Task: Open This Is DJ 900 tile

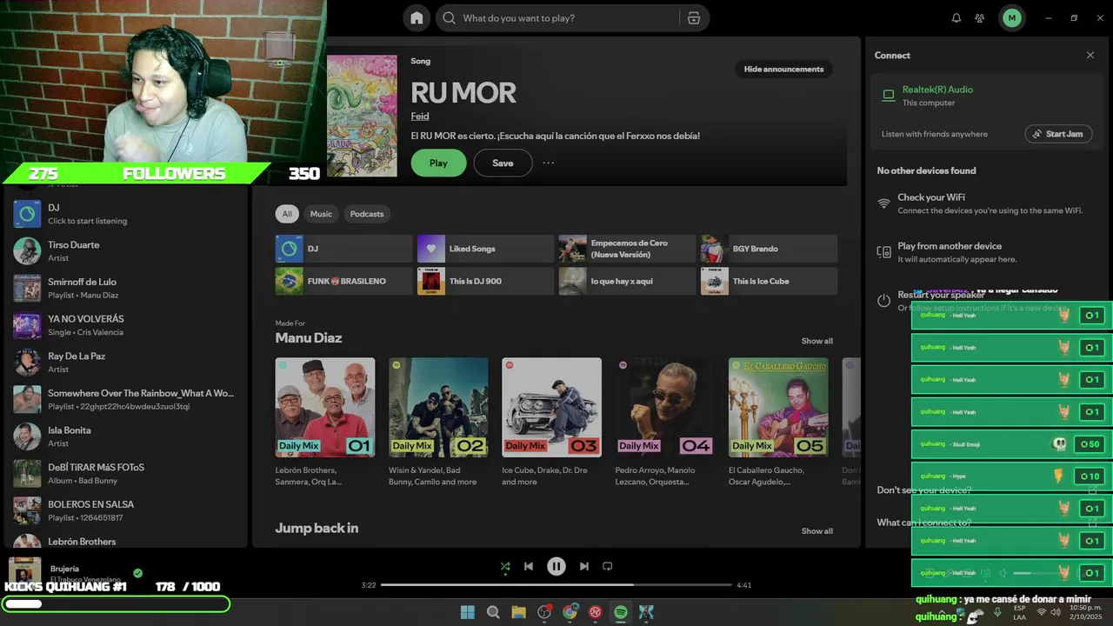Action: 485,281
